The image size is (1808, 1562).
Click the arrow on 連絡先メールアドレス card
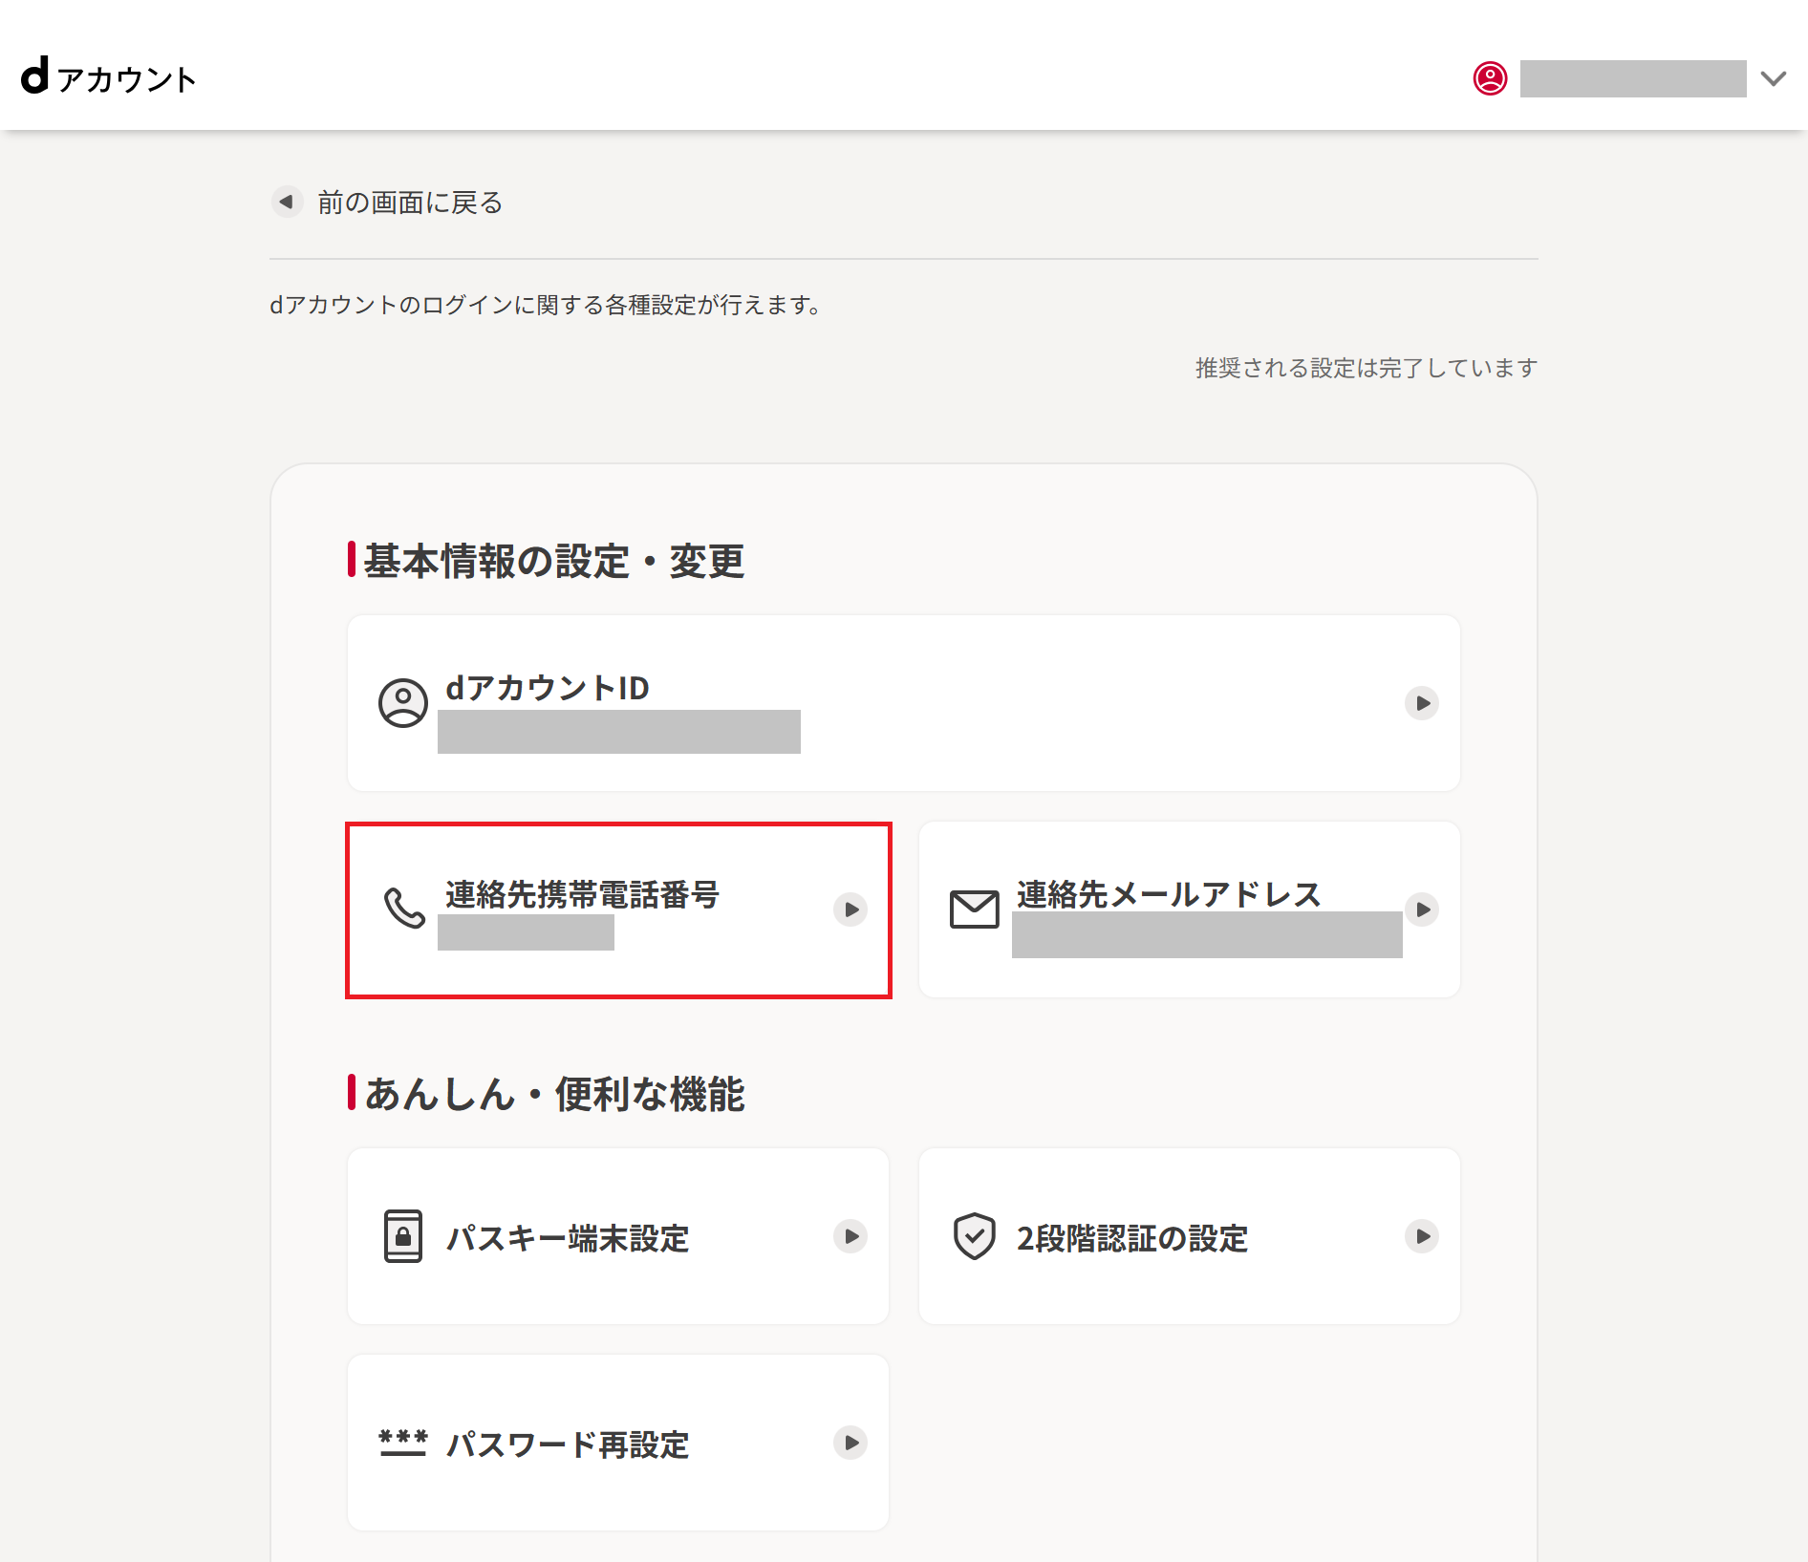(1422, 909)
